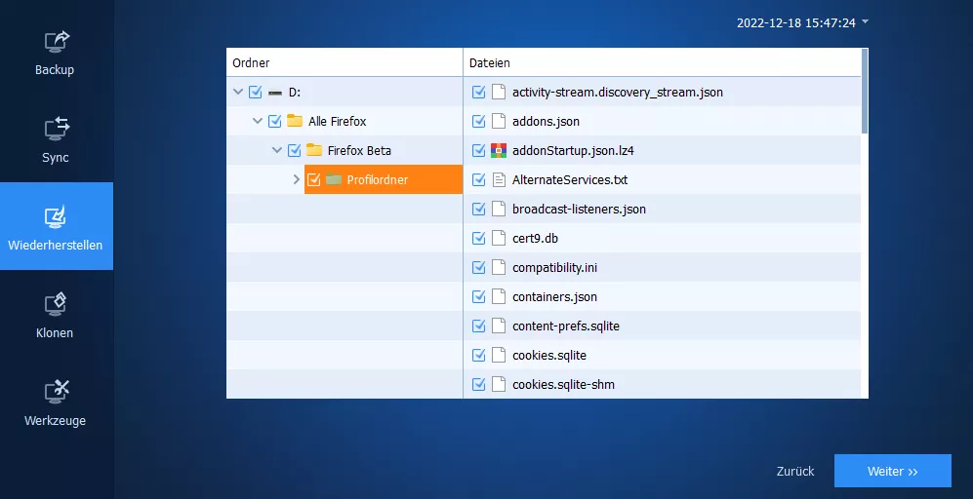Open the Sync section icon

(x=57, y=128)
